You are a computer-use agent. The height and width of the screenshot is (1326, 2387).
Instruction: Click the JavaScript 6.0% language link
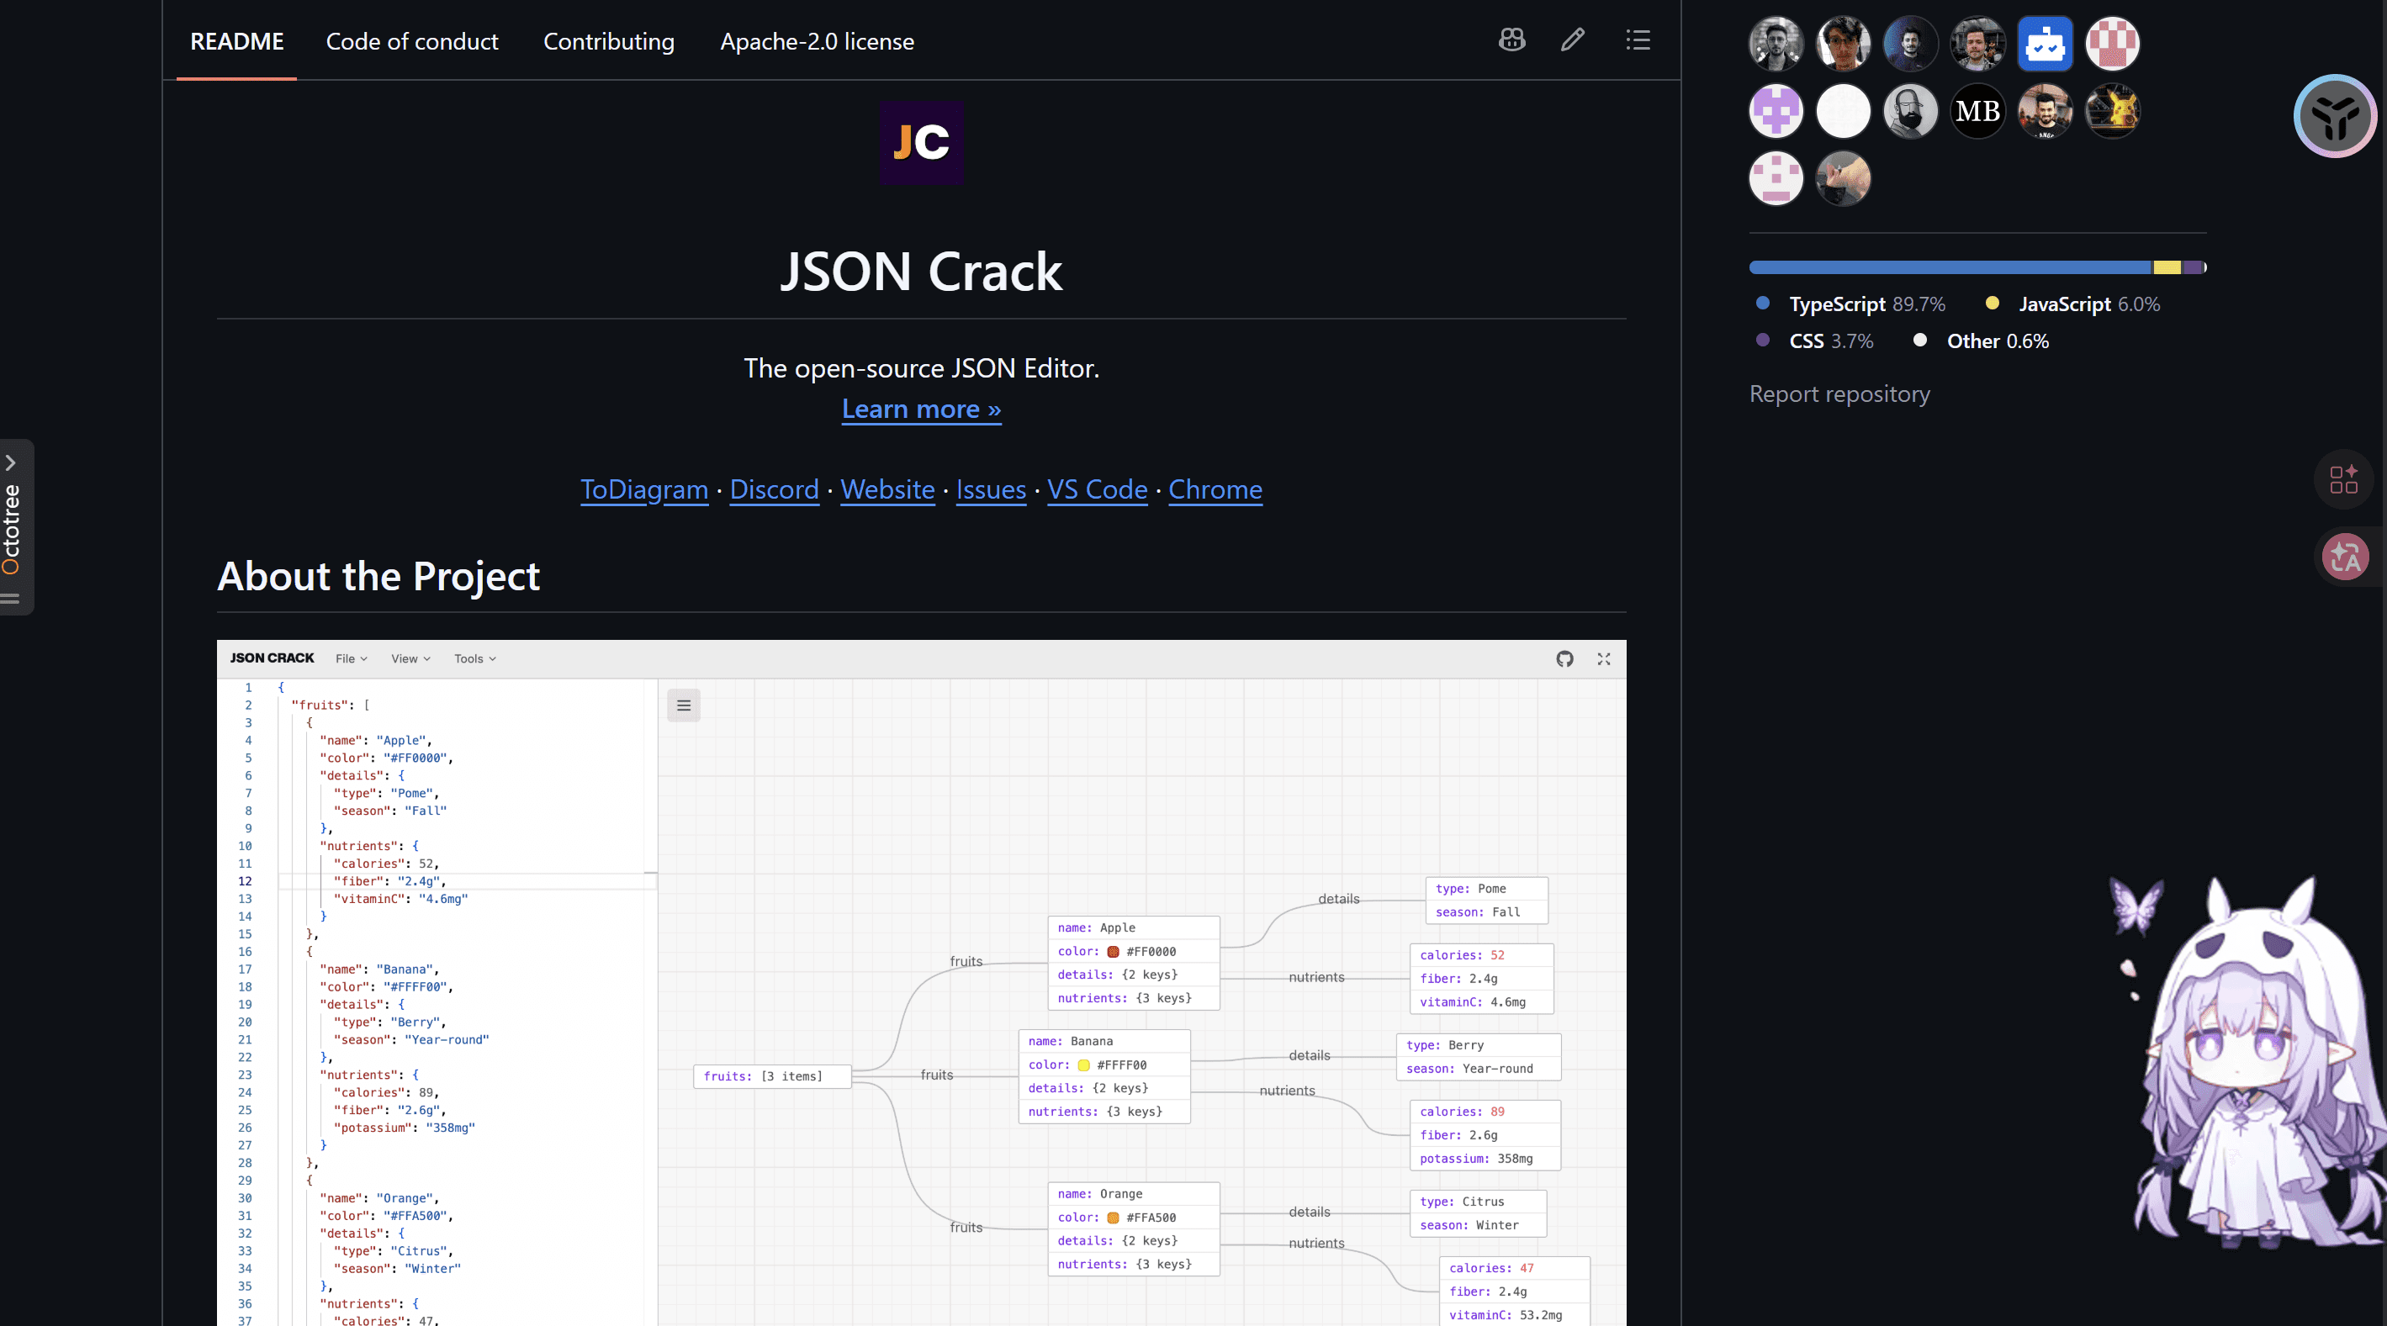[2073, 304]
